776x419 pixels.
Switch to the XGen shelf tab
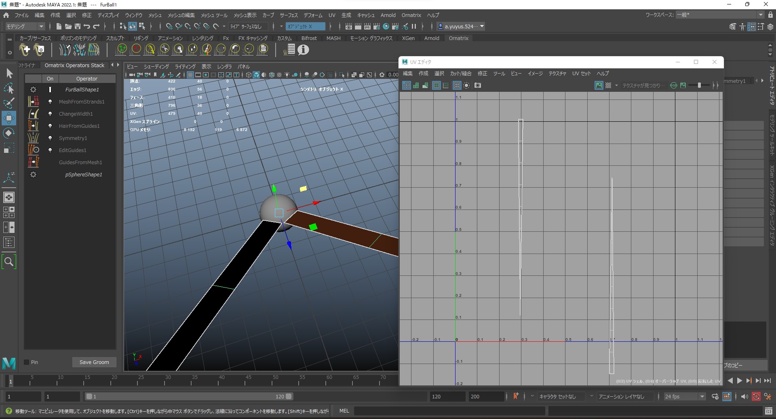(408, 38)
